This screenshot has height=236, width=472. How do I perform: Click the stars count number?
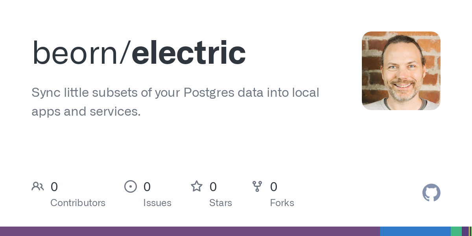(213, 187)
